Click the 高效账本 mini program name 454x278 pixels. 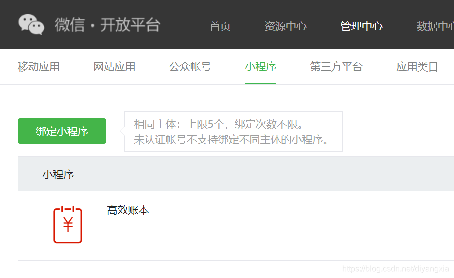(128, 210)
